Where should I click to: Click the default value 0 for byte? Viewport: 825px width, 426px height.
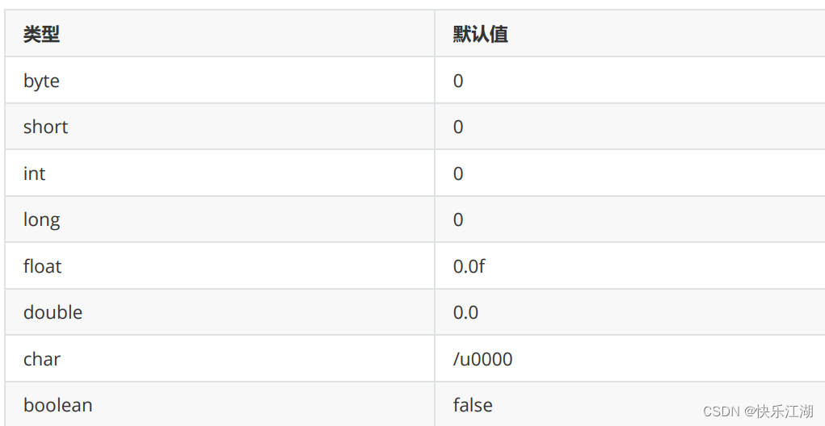(x=457, y=81)
